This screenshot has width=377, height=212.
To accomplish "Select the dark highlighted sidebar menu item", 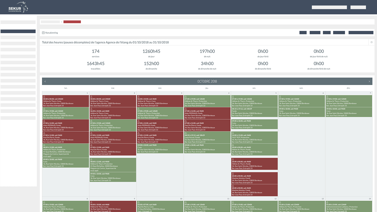I will [18, 31].
